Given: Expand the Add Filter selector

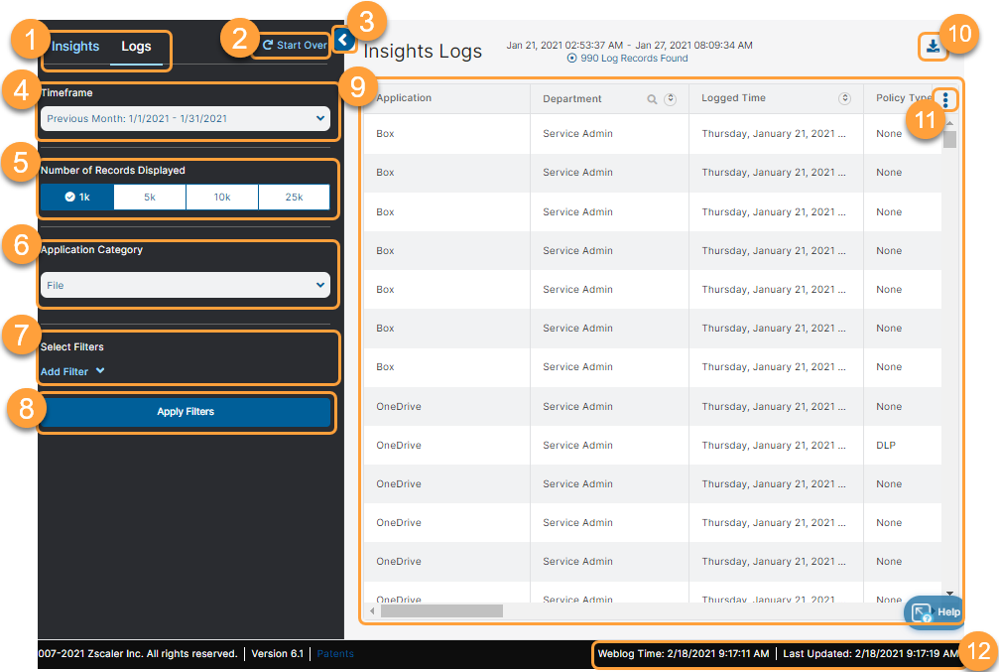Looking at the screenshot, I should 72,371.
